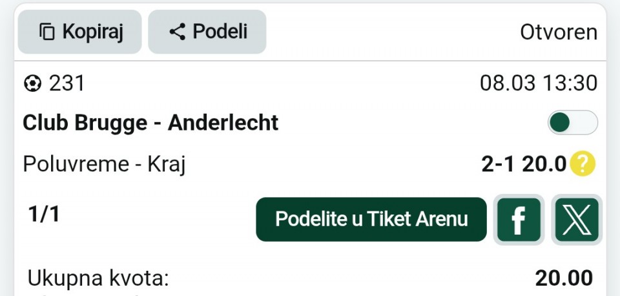Viewport: 620px width, 296px height.
Task: Click the soccer ball sport icon
Action: (x=32, y=84)
